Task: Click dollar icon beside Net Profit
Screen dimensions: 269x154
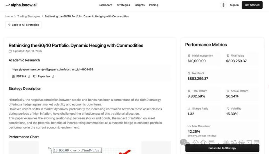Action: [189, 73]
